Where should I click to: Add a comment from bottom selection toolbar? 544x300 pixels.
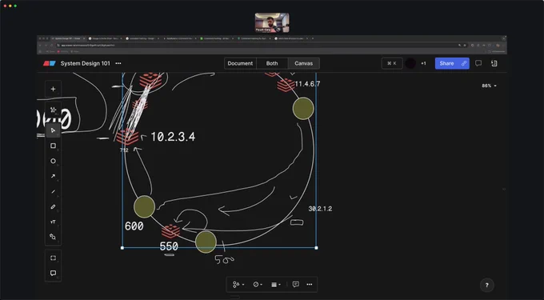[295, 284]
